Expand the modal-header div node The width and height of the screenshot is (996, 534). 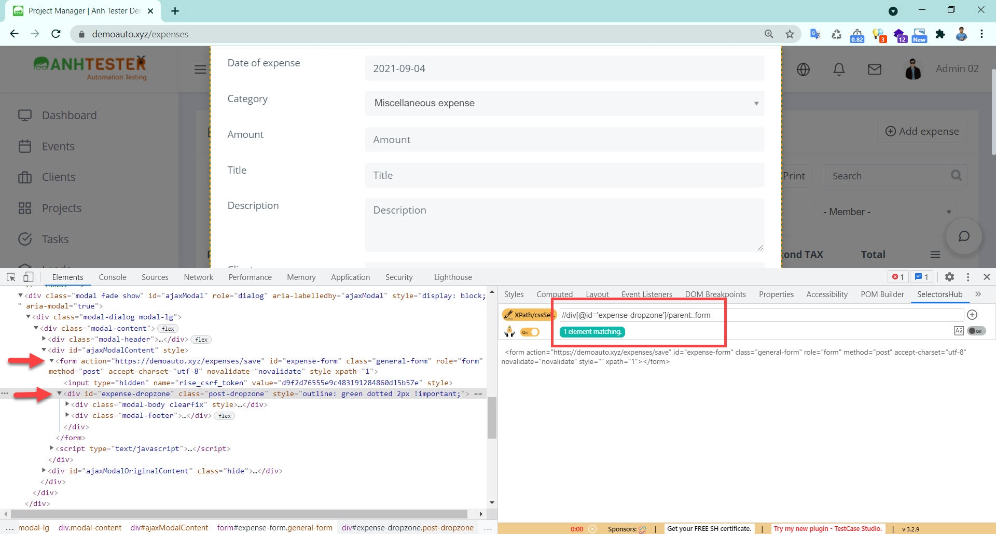[x=44, y=339]
